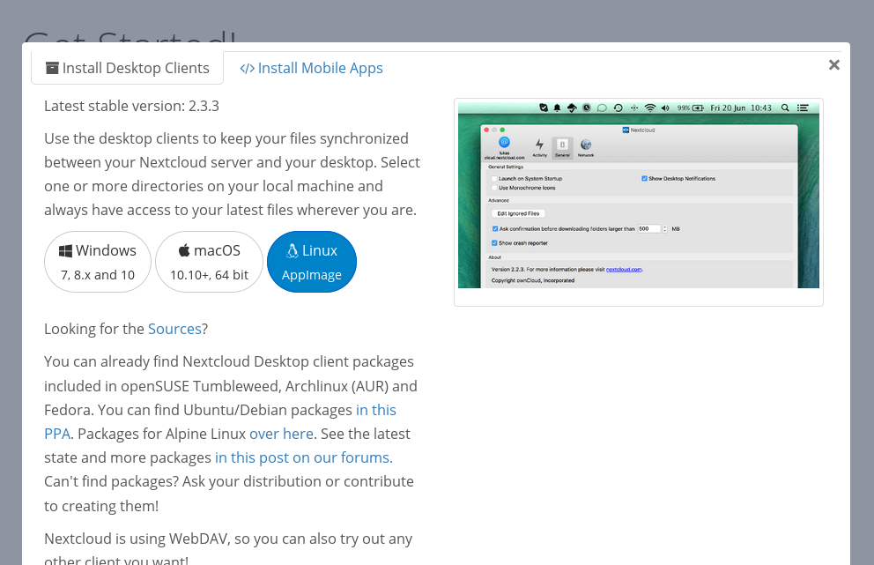Click the Network globe icon in the preview
The image size is (874, 565).
tap(585, 145)
